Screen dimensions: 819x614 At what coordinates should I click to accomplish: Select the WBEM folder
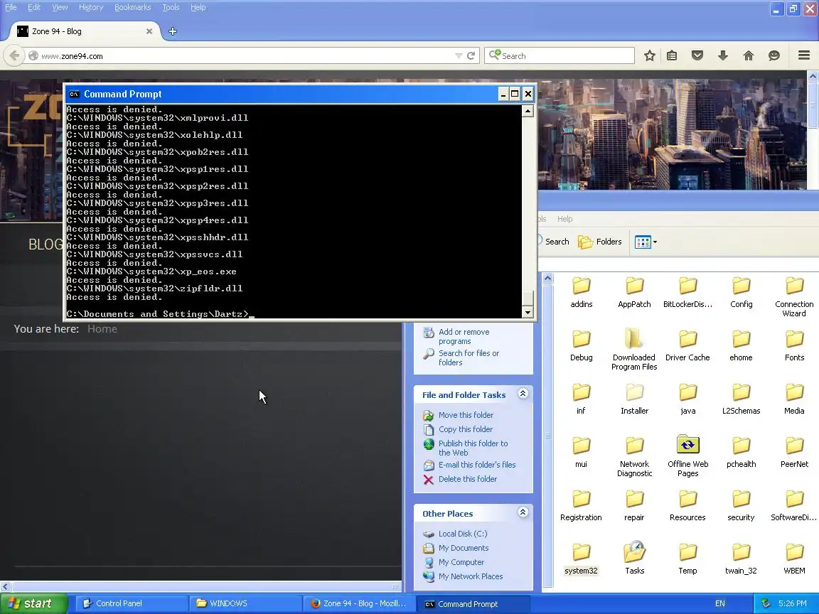794,559
